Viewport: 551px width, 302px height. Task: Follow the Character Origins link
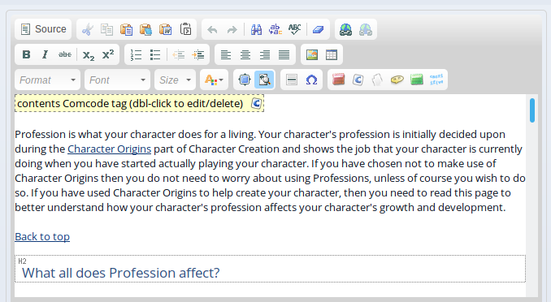click(109, 149)
